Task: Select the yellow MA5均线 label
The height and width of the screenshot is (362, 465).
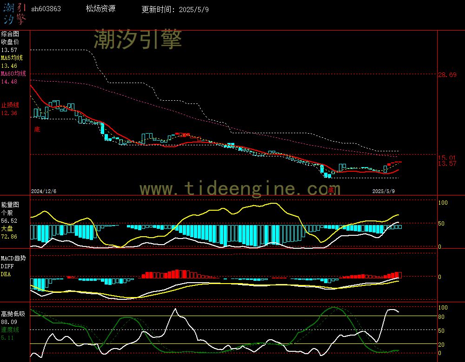Action: coord(12,58)
